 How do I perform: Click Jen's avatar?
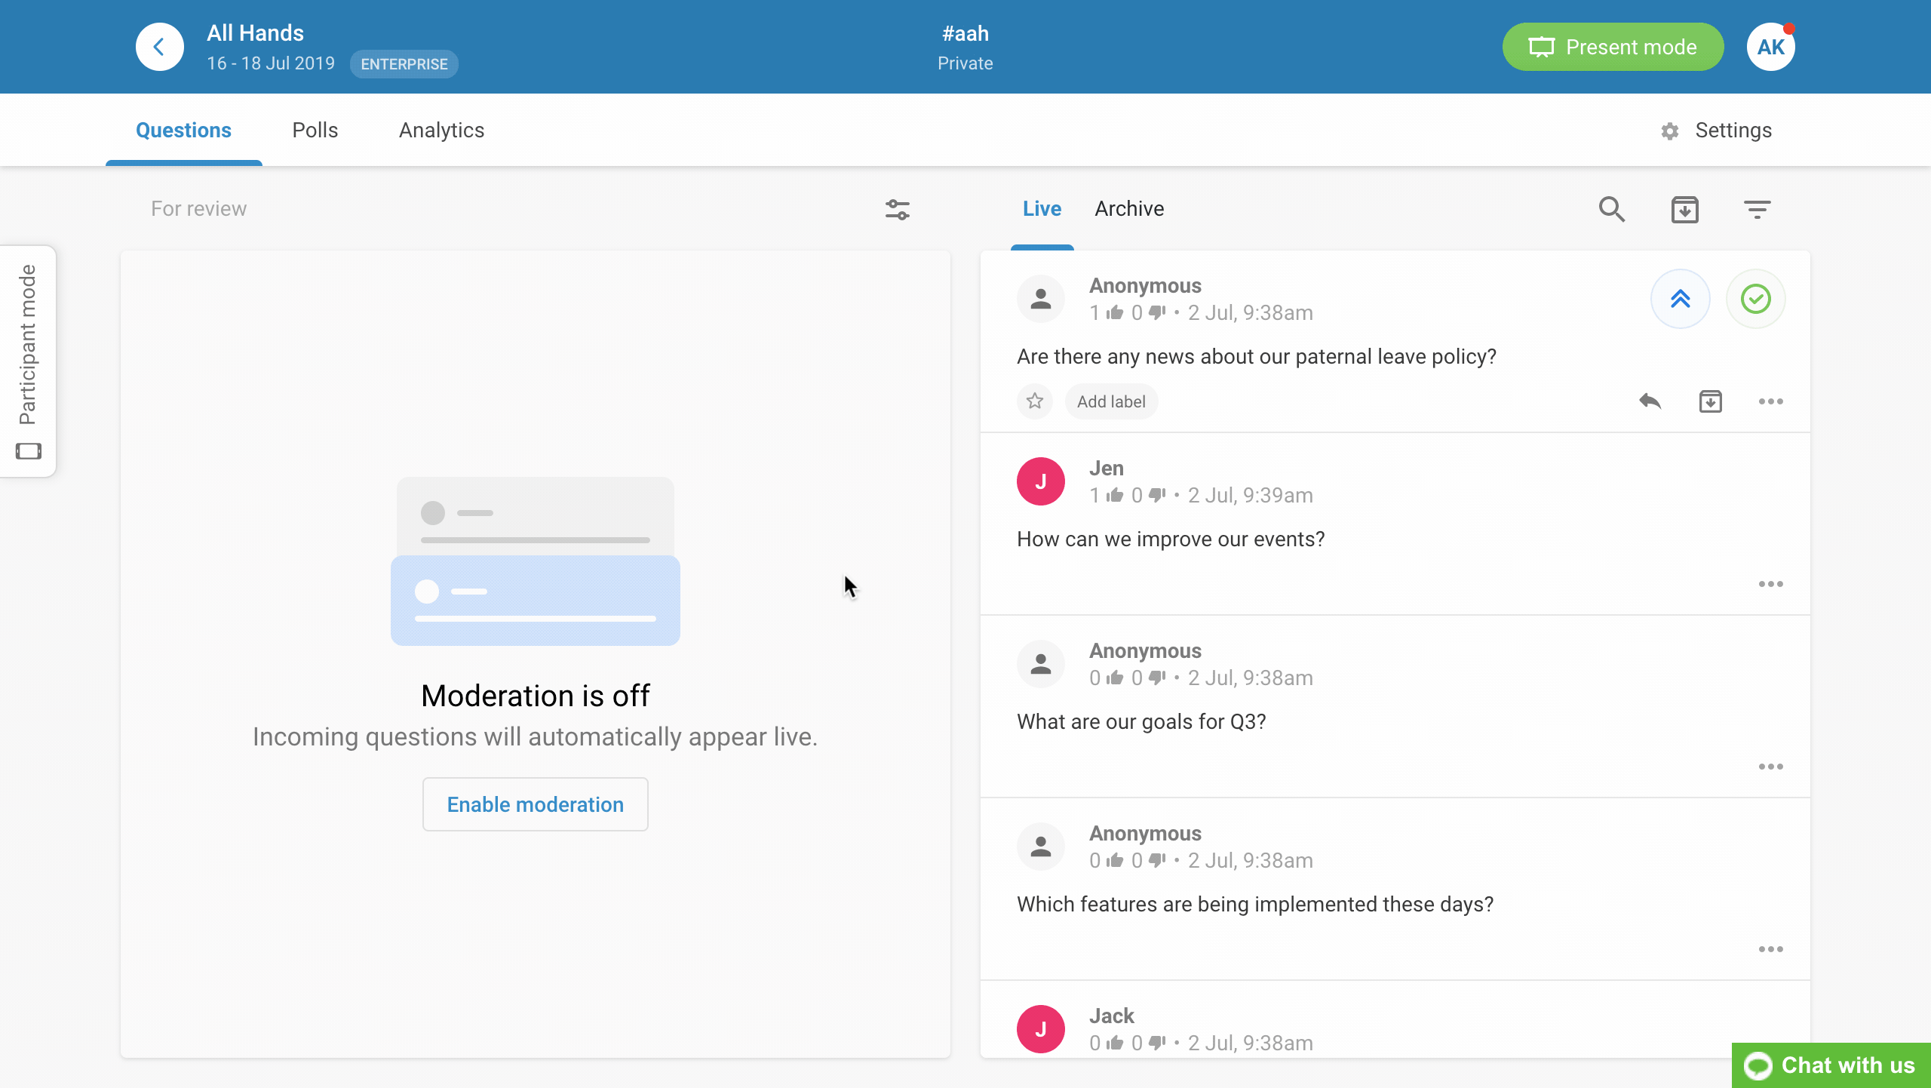(x=1041, y=481)
